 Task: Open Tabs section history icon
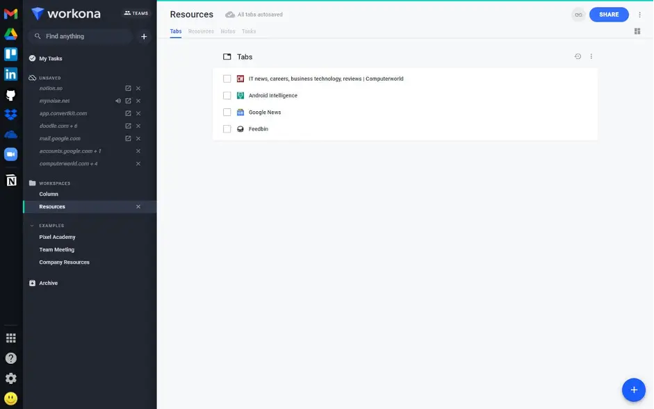[x=578, y=56]
